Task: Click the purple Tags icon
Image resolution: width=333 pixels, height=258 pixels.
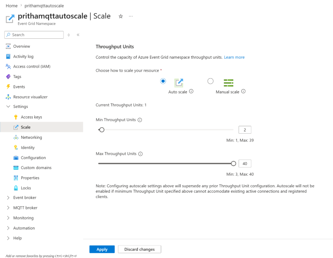Action: (x=8, y=77)
